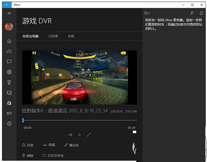Switch to 在此台电脑 tab
This screenshot has width=207, height=162.
[31, 36]
